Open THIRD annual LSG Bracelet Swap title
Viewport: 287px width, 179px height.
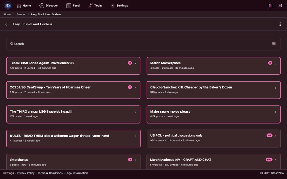(41, 112)
